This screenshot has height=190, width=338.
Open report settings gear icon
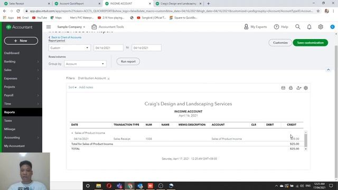pos(306,88)
